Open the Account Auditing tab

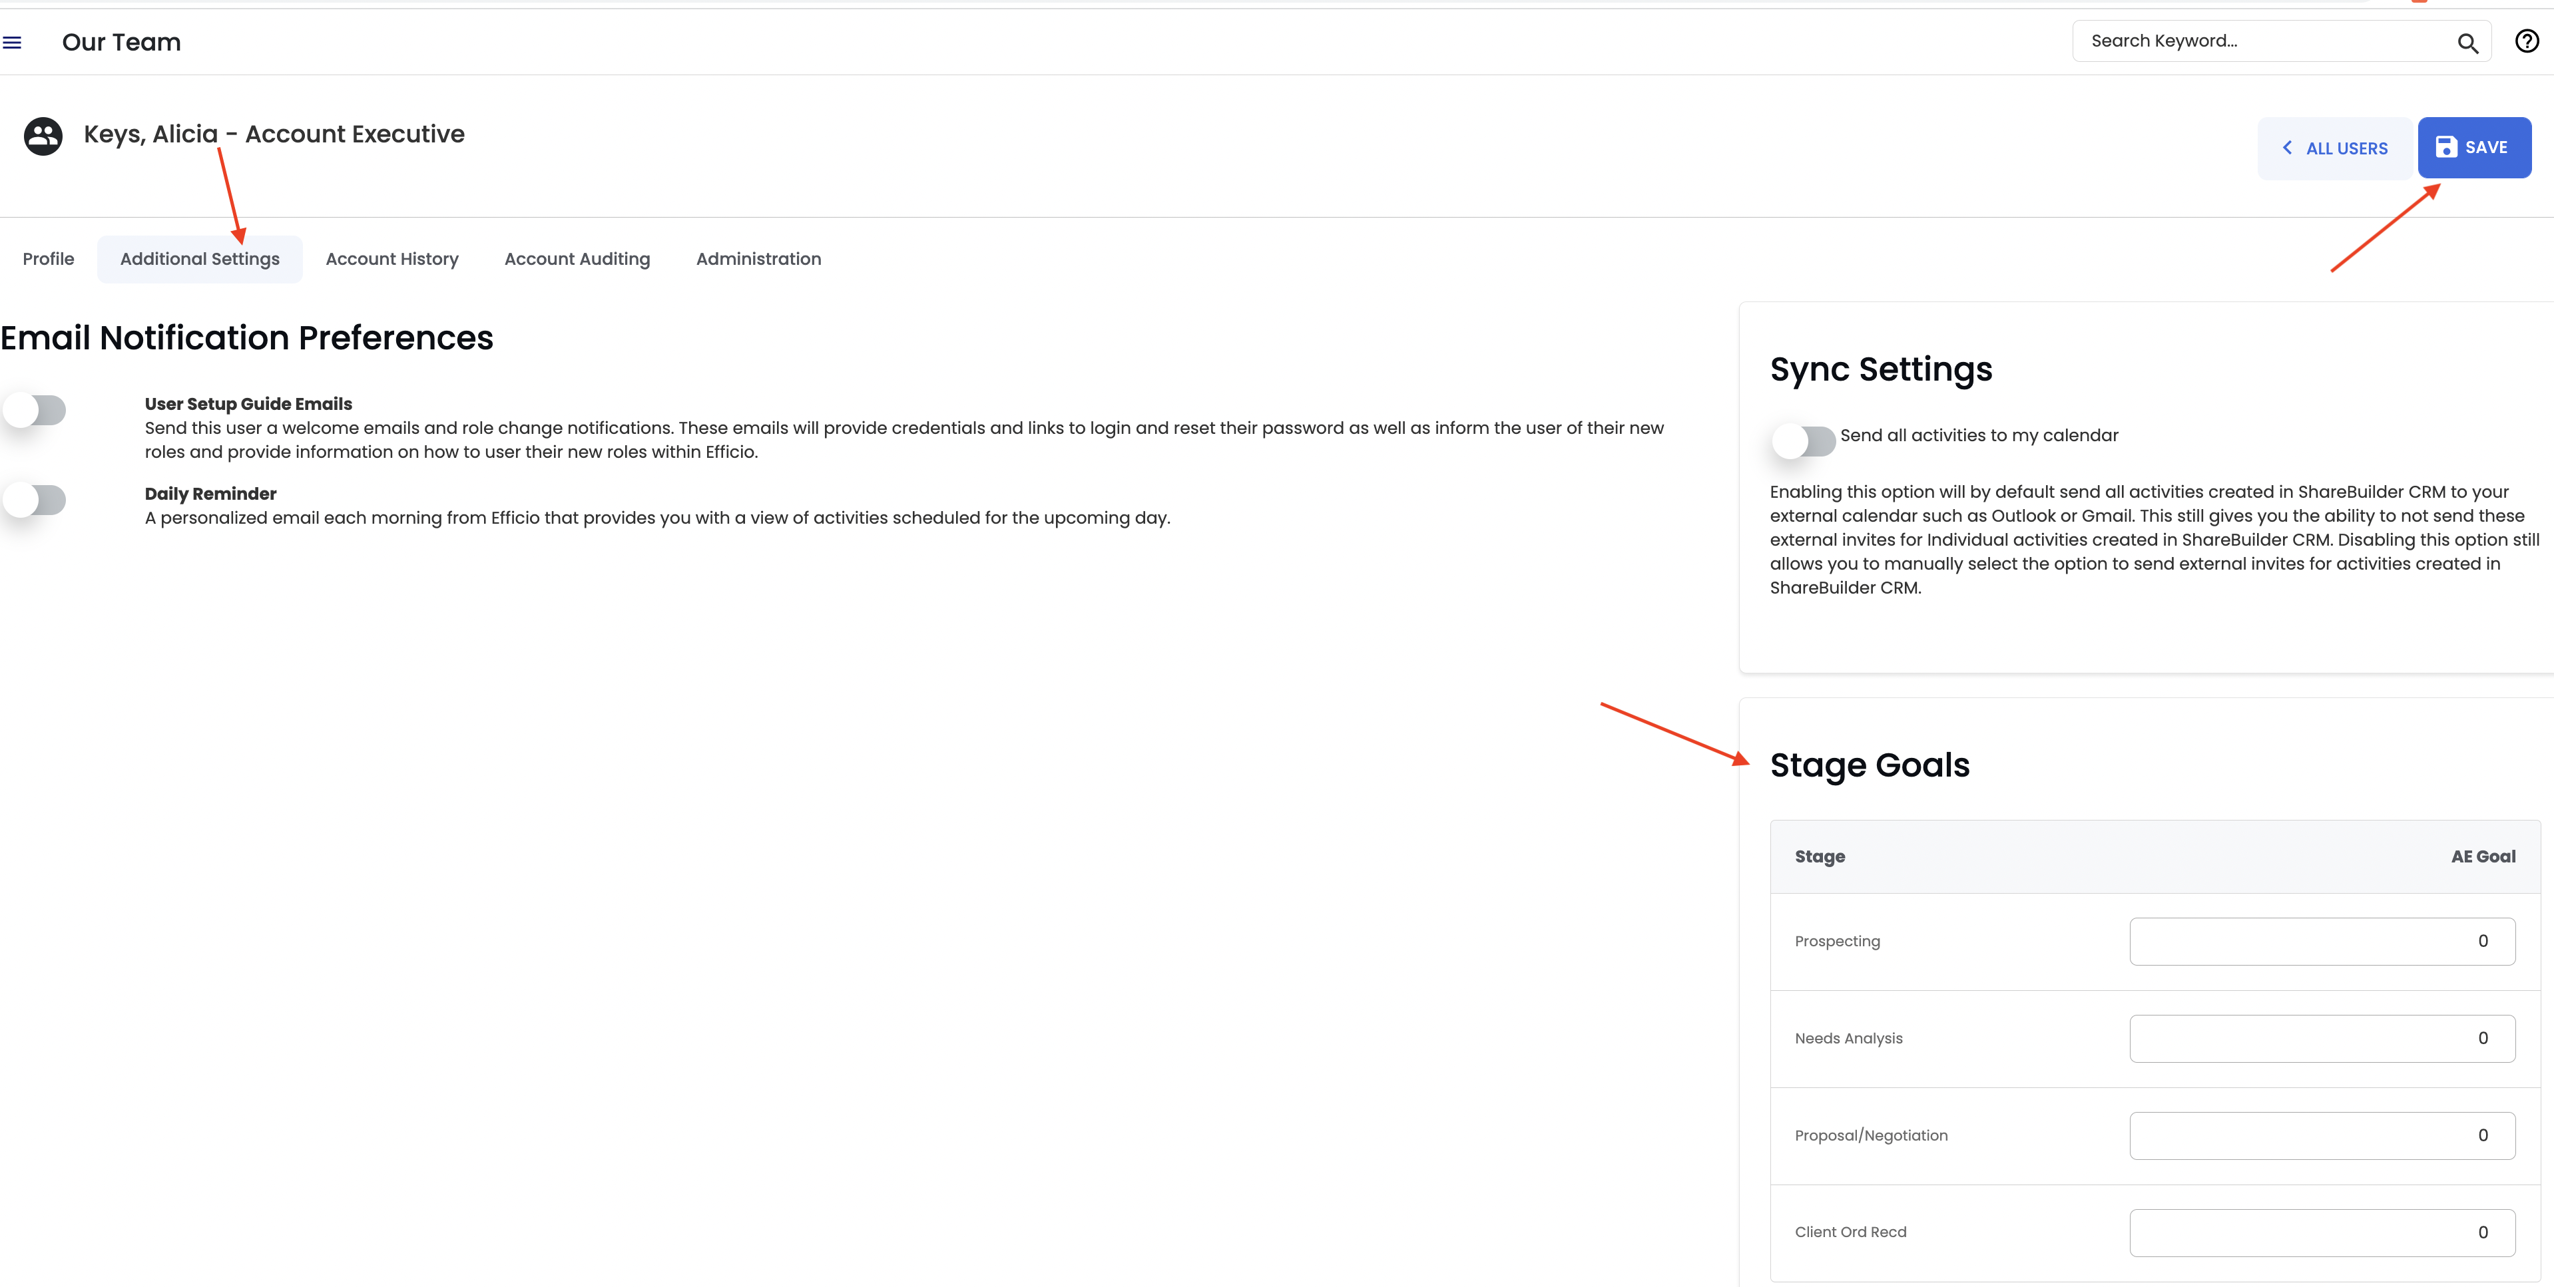click(x=577, y=259)
